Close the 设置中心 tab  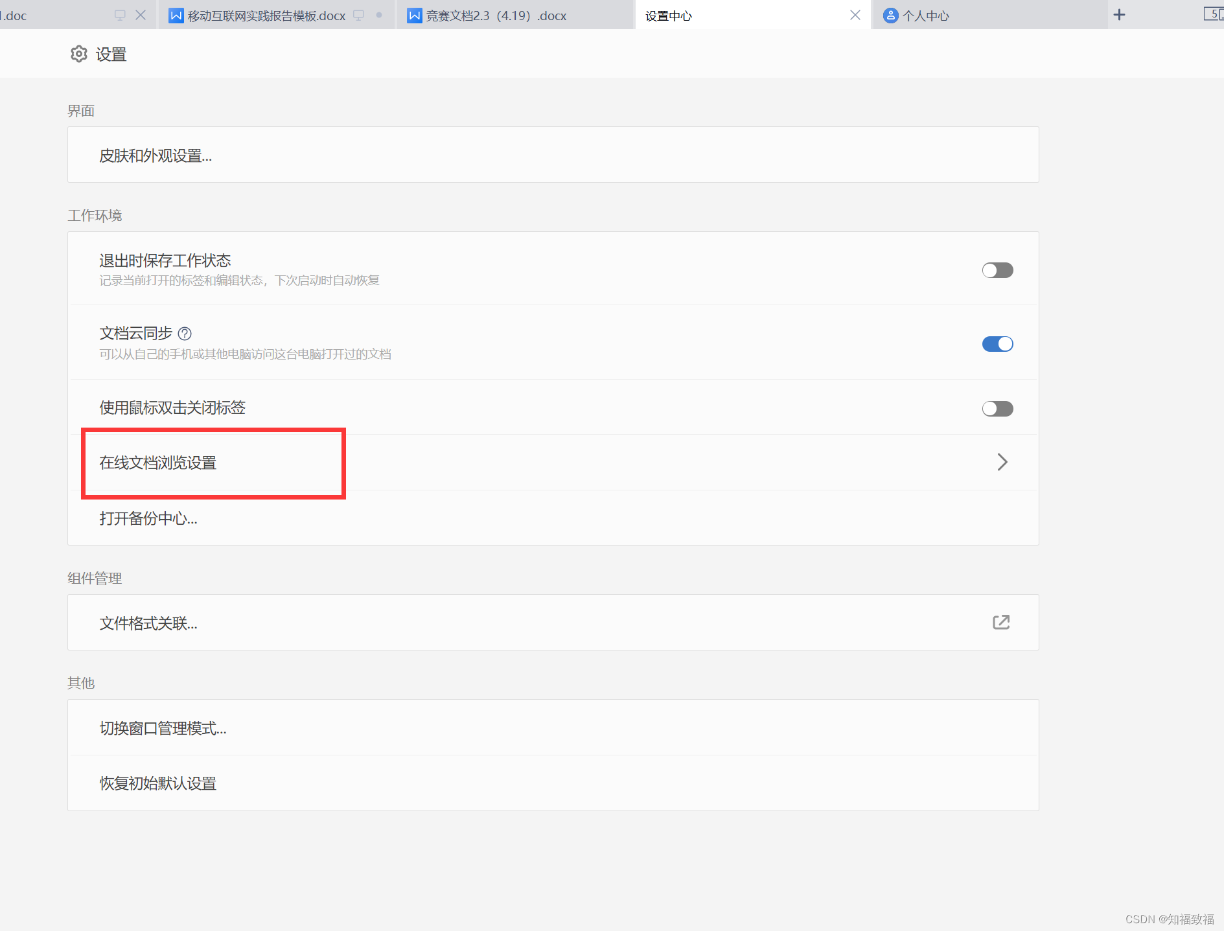point(855,16)
